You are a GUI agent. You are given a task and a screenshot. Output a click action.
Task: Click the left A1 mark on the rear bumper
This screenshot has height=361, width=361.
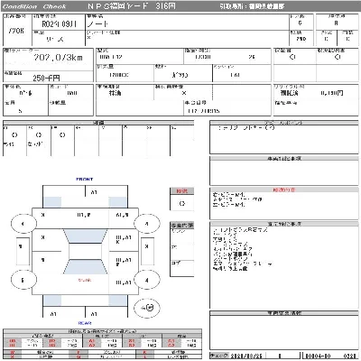tap(53, 314)
